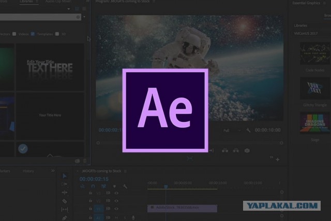
Task: Open the Program monitor button editor plus
Action: pyautogui.click(x=278, y=159)
